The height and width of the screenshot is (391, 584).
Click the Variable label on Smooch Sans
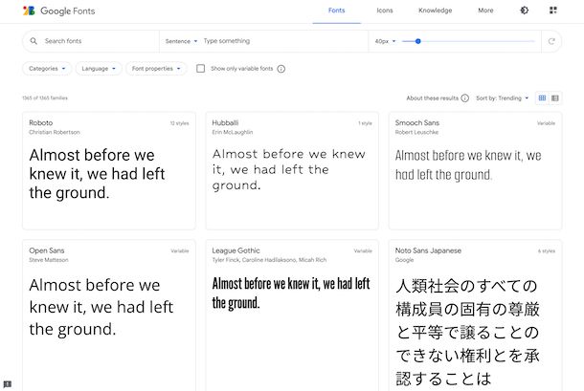(x=546, y=123)
